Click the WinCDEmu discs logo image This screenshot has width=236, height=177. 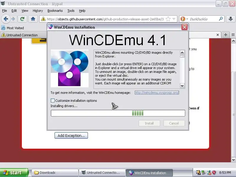(70, 68)
